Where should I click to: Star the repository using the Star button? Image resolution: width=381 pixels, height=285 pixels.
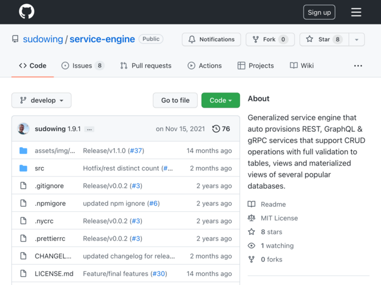[324, 39]
